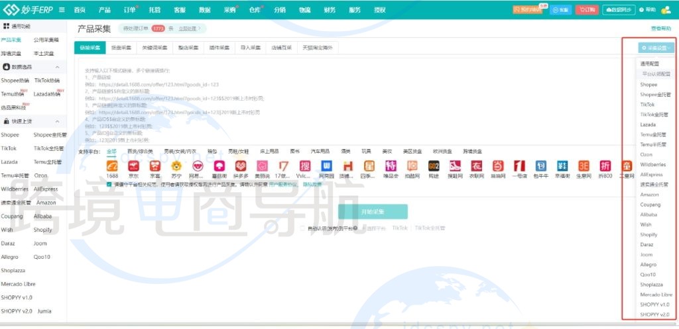Click the 开始采集 button
The image size is (679, 329).
[x=373, y=212]
